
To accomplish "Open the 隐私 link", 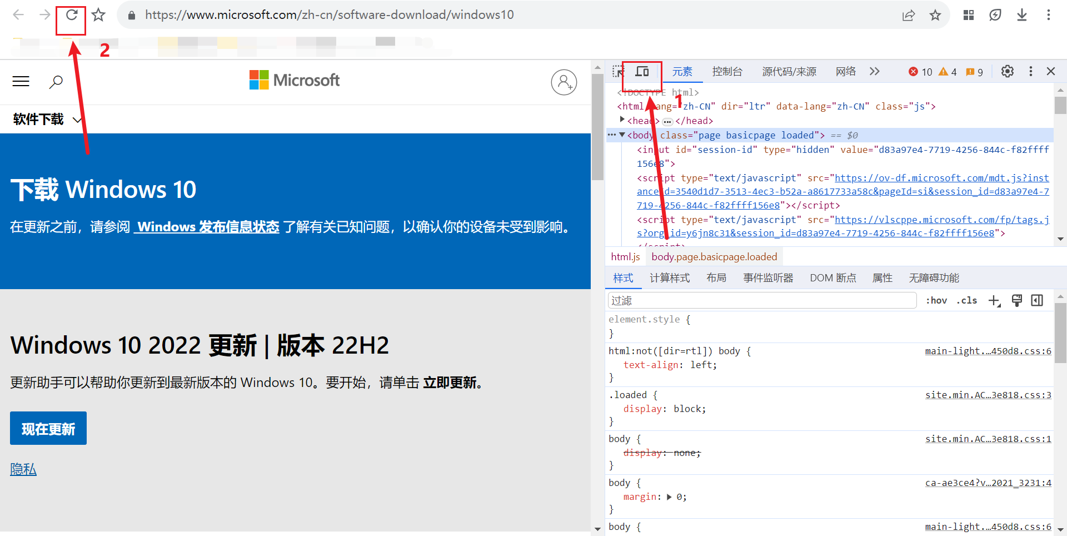I will [23, 469].
